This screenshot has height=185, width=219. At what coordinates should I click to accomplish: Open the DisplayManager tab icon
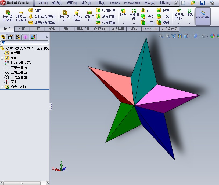(33, 37)
